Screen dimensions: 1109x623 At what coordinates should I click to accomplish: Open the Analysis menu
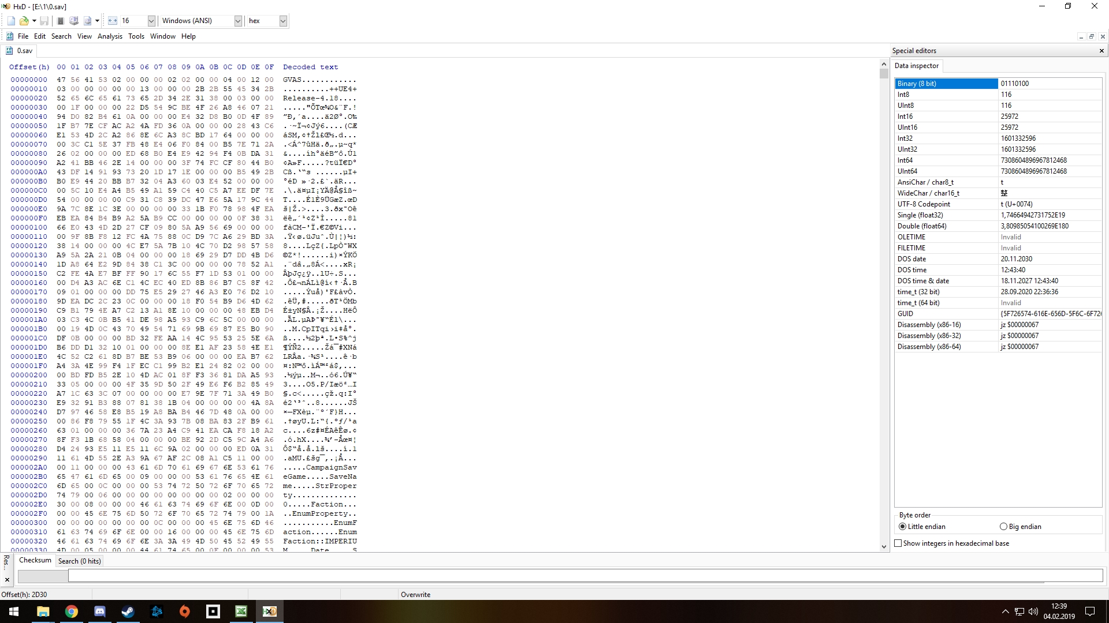click(110, 36)
